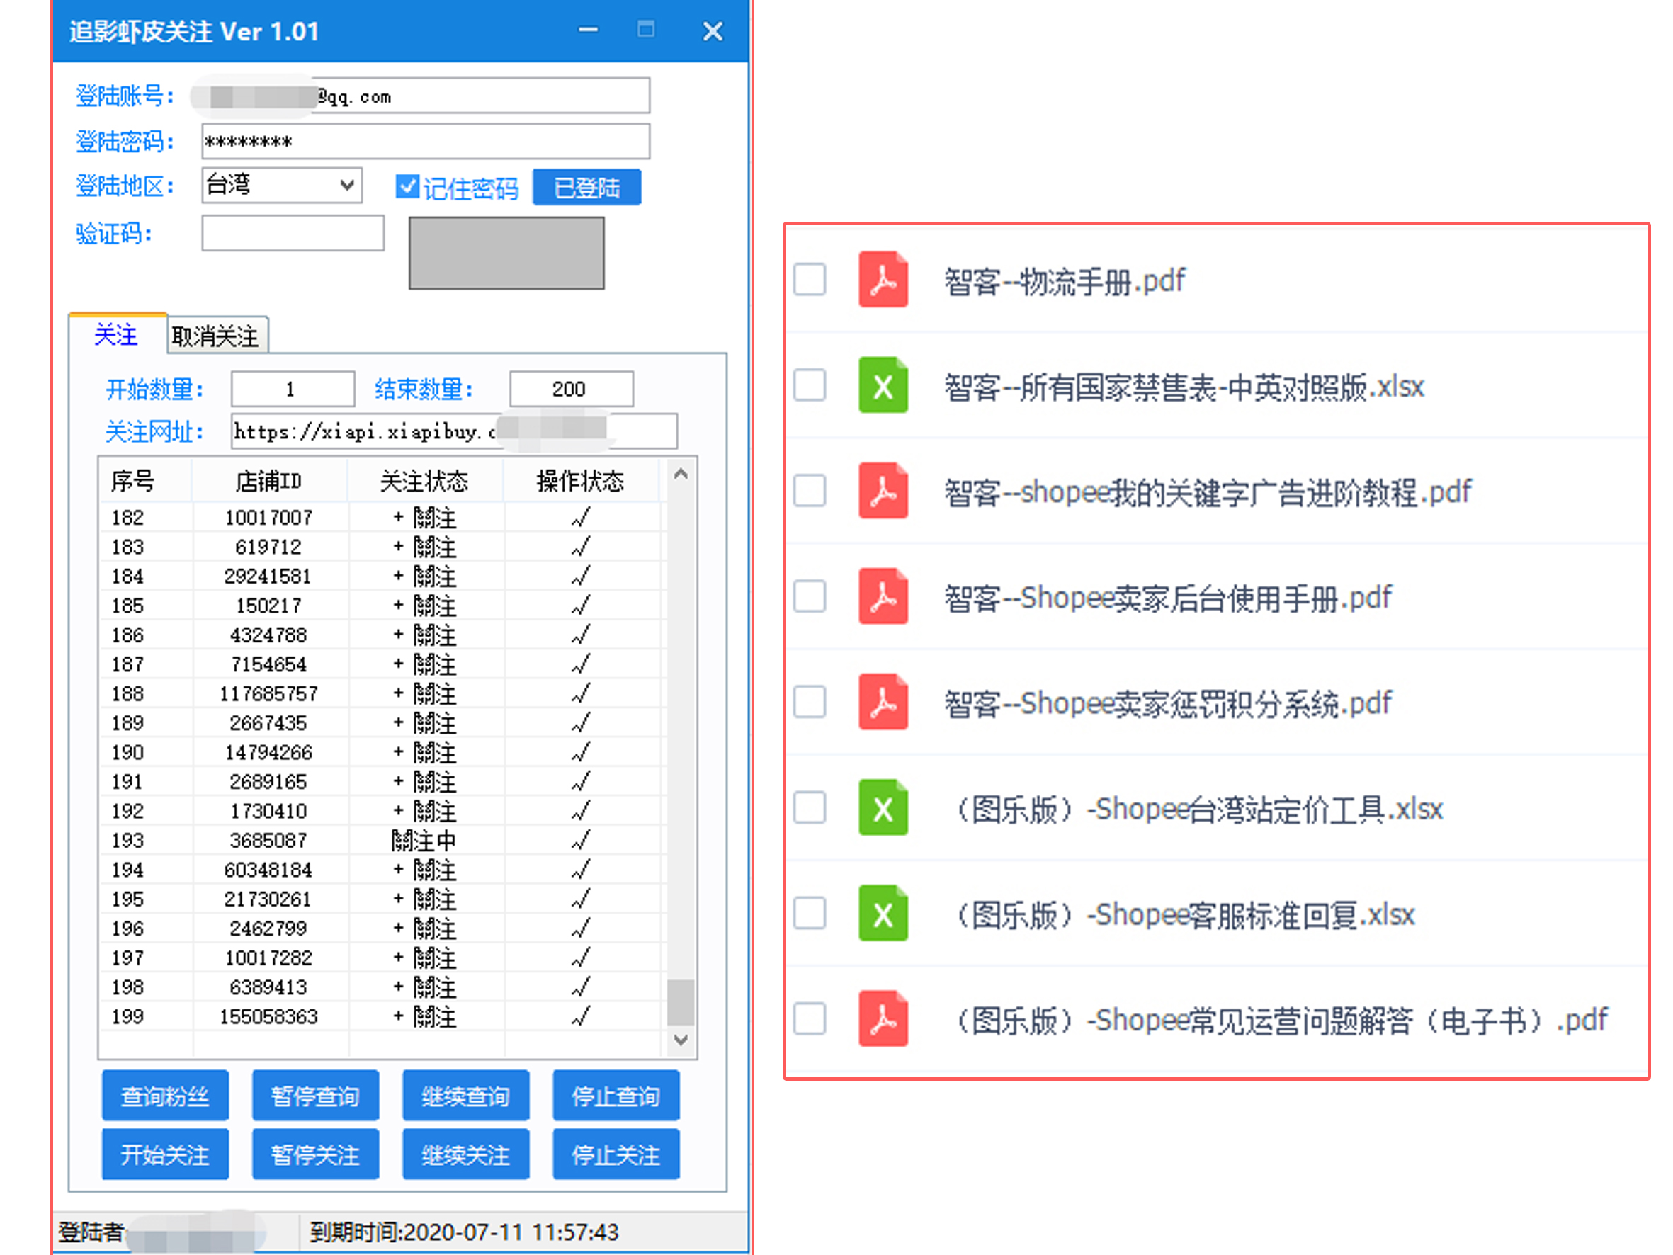Click the scrollbar thumb in the shop list
Screen dimensions: 1673x1255
point(681,1001)
